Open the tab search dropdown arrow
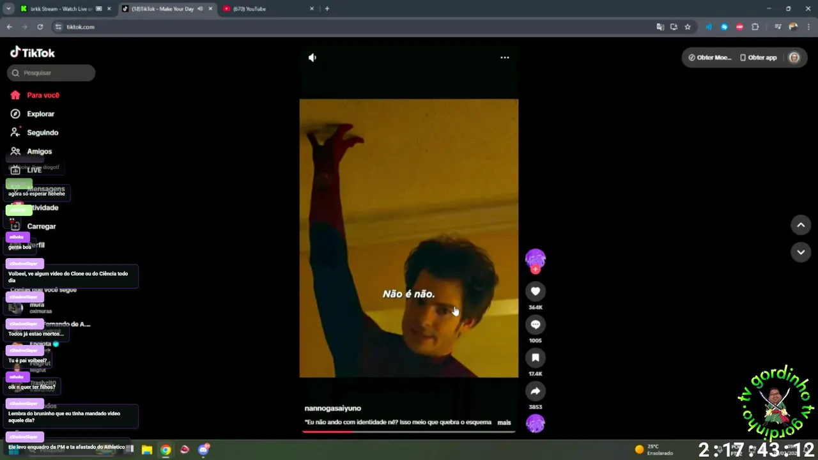The image size is (818, 460). point(8,9)
